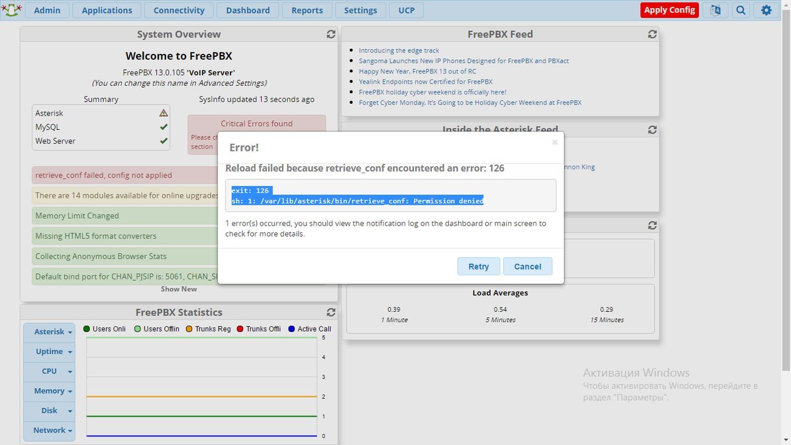Toggle Users Offlin legend entry in chart
Image resolution: width=791 pixels, height=445 pixels.
(156, 329)
